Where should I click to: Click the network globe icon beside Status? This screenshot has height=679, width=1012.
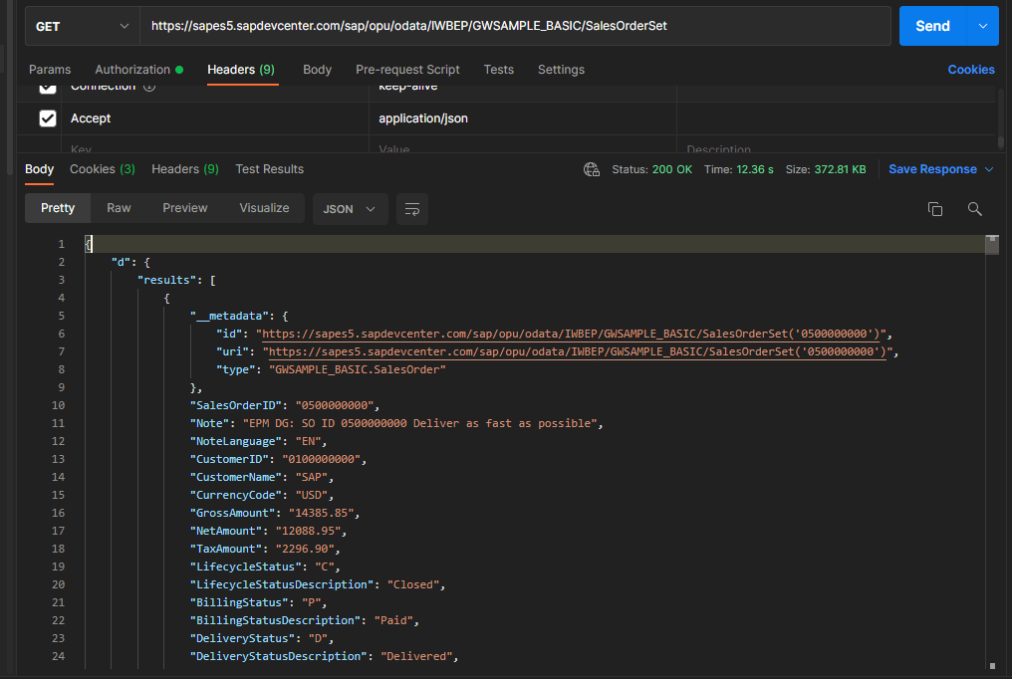click(592, 169)
